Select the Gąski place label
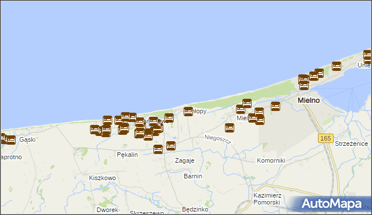The width and height of the screenshot is (372, 215). pos(27,139)
